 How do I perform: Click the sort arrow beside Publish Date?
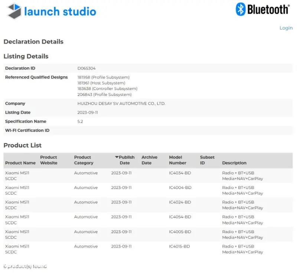coord(117,157)
